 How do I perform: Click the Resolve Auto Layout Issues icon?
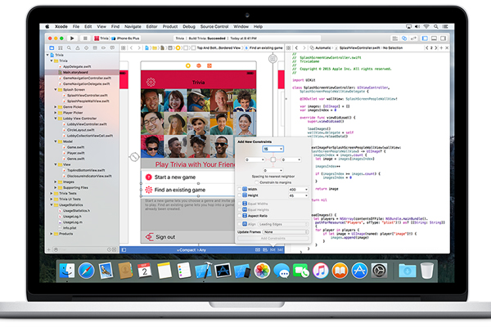click(280, 249)
